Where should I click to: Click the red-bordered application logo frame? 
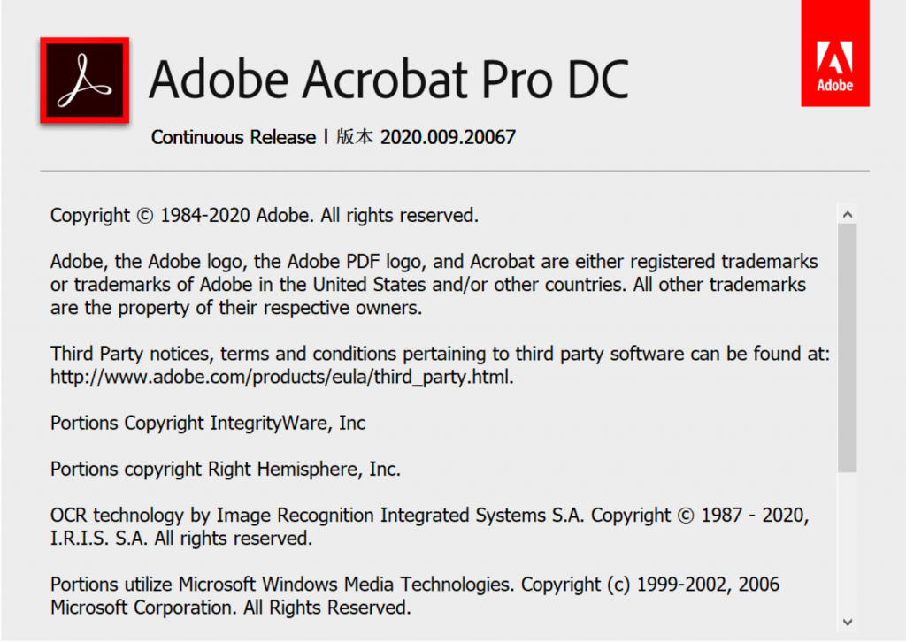[84, 77]
